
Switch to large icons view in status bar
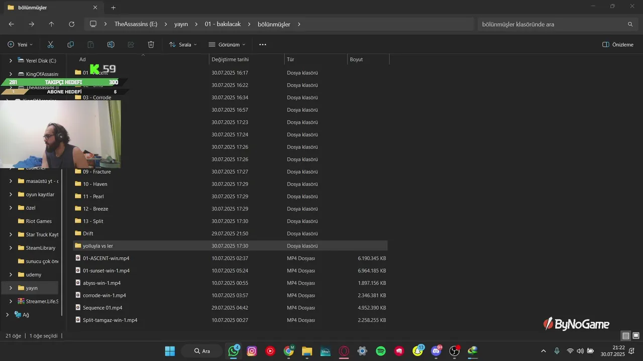coord(635,336)
